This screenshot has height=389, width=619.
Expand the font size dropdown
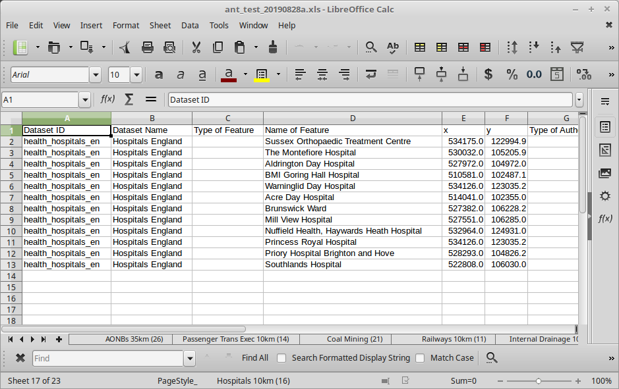(x=136, y=75)
